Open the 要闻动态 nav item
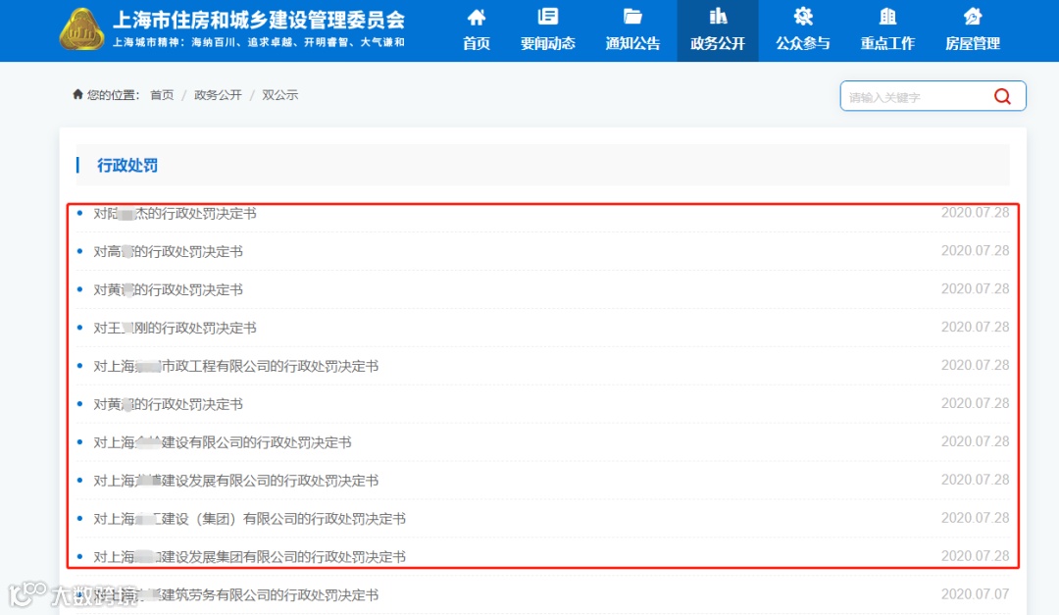Viewport: 1059px width, 615px height. tap(548, 30)
